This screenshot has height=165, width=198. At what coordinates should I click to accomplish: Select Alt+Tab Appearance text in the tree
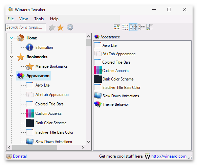click(x=52, y=95)
